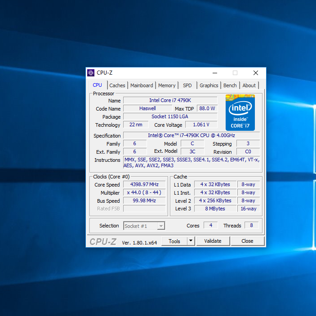Click the Multiplier value x 44.0 ( 8 - 44 )

click(x=144, y=192)
